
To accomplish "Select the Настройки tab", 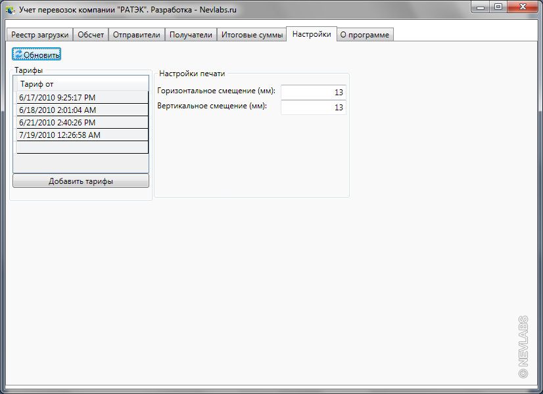I will [312, 34].
